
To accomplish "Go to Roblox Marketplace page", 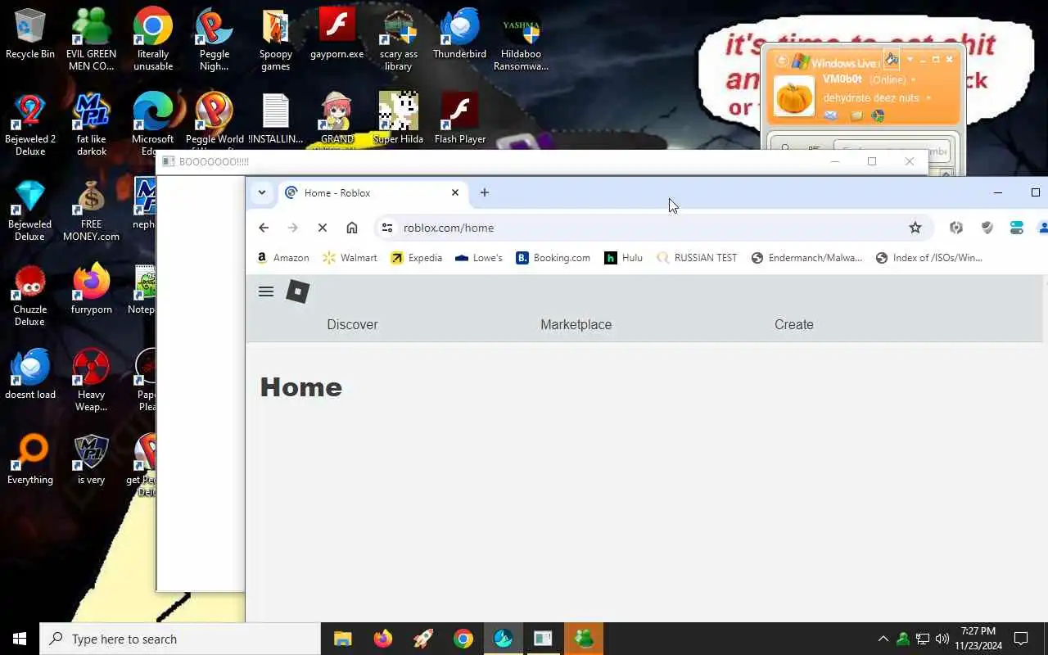I will pos(576,324).
